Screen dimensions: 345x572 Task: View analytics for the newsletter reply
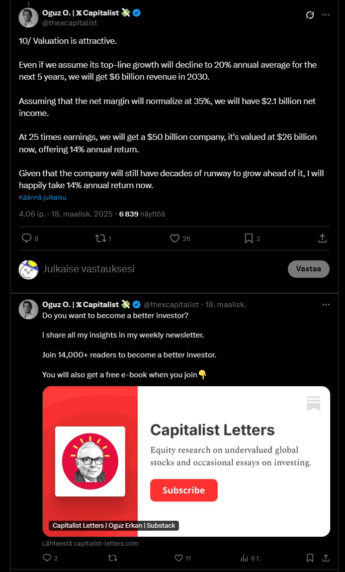click(245, 558)
